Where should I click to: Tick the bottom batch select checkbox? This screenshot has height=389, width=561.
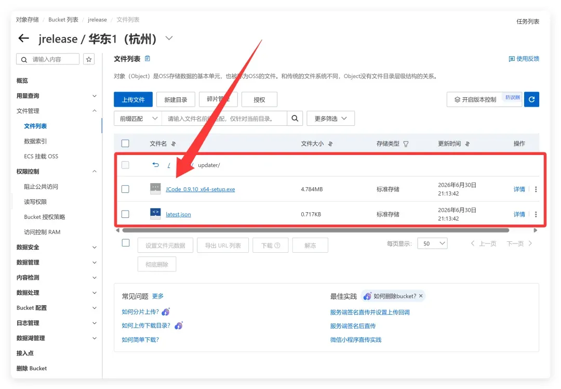tap(126, 243)
